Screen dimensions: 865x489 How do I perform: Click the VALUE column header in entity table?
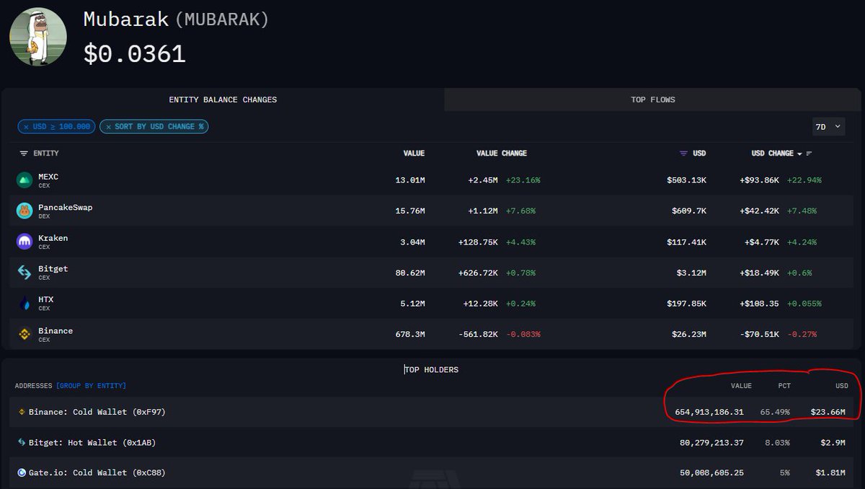[x=414, y=154]
